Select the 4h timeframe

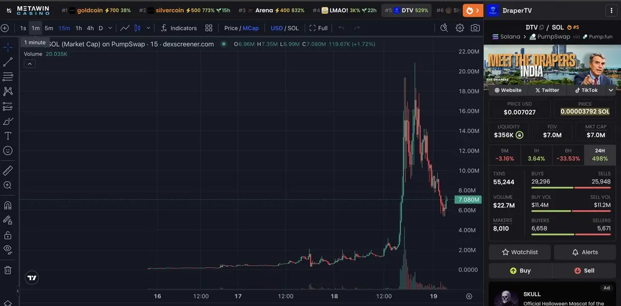(90, 28)
